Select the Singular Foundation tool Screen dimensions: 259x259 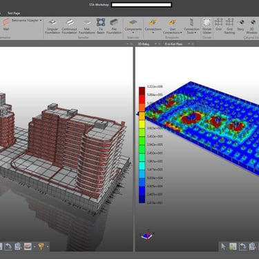[x=52, y=27]
